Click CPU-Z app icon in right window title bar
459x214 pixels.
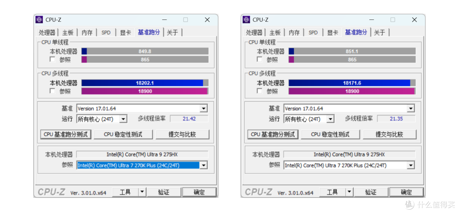(246, 19)
